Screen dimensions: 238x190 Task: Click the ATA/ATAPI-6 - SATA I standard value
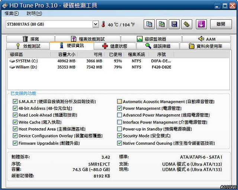pos(201,157)
